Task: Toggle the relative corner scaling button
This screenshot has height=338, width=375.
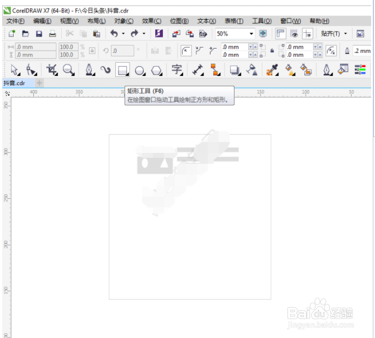Action: [331, 51]
